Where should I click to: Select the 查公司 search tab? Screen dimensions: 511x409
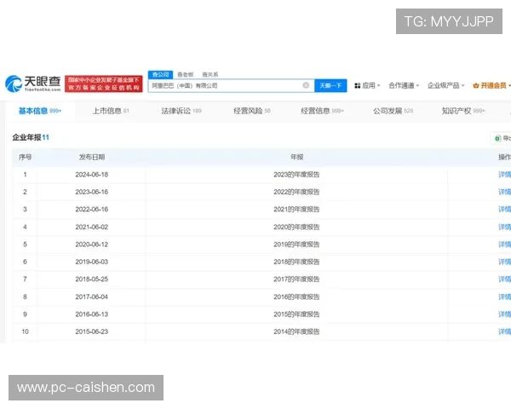[x=160, y=74]
